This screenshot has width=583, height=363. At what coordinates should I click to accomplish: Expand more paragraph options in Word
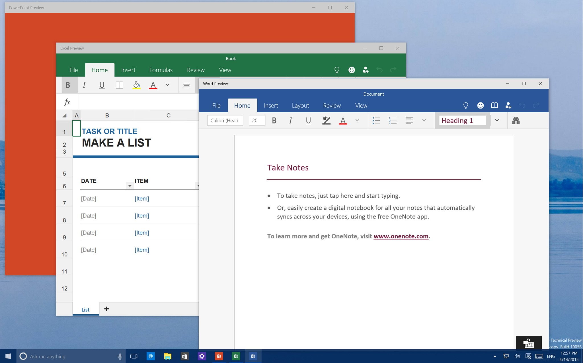pyautogui.click(x=424, y=120)
